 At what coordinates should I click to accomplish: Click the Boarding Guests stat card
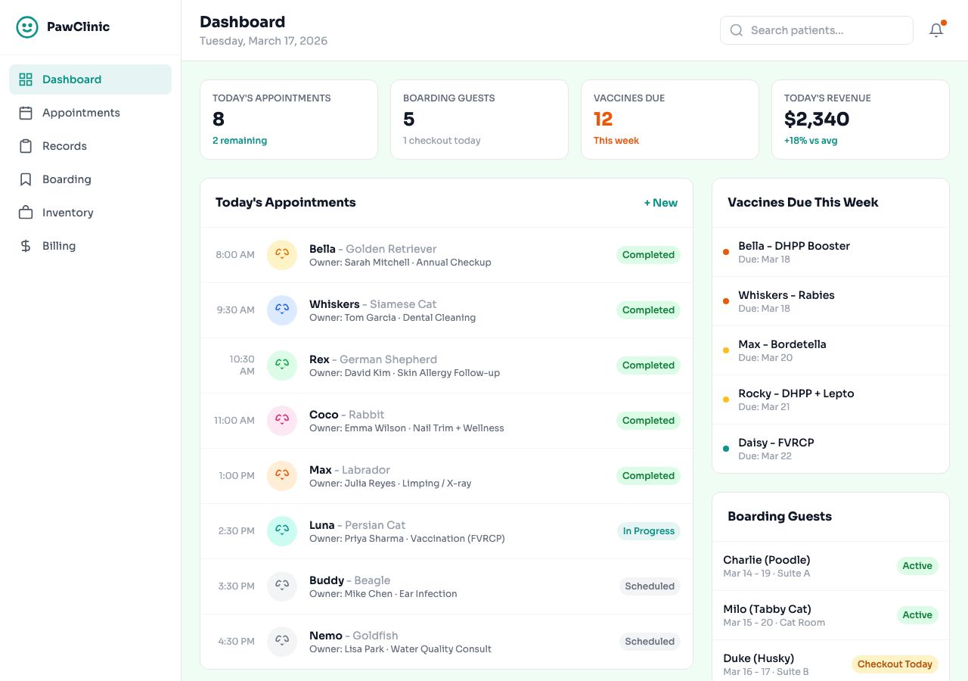(479, 120)
